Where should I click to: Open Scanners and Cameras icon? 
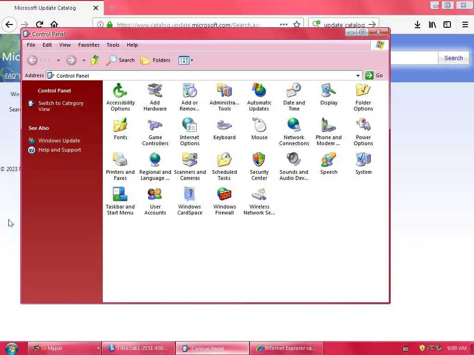190,166
